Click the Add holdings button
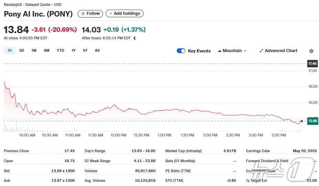Screen dimensions: 319x186 (x=124, y=13)
